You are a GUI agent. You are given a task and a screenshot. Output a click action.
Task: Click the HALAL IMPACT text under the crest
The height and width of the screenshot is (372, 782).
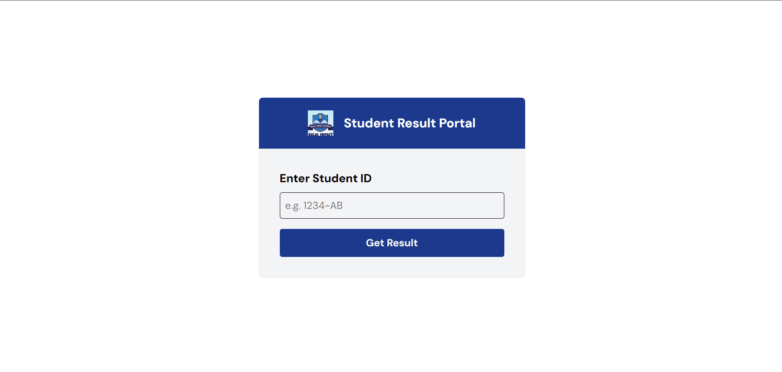click(x=321, y=134)
